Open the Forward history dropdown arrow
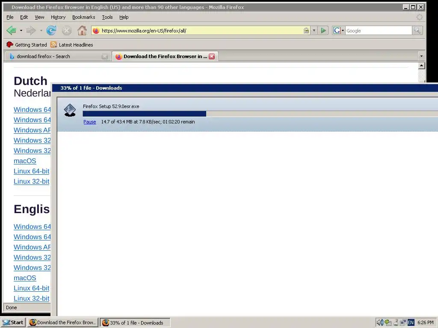Viewport: 438px width, 328px height. (41, 30)
